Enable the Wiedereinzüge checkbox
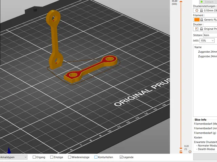 coord(70,157)
